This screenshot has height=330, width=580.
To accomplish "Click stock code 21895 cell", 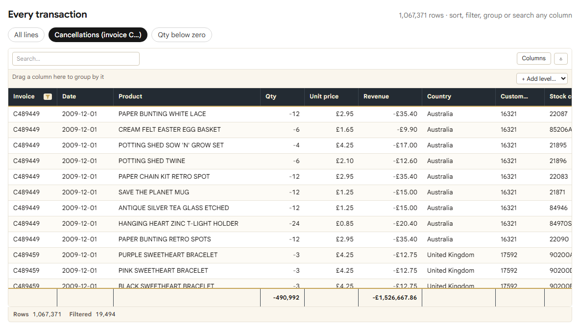I will (x=558, y=145).
